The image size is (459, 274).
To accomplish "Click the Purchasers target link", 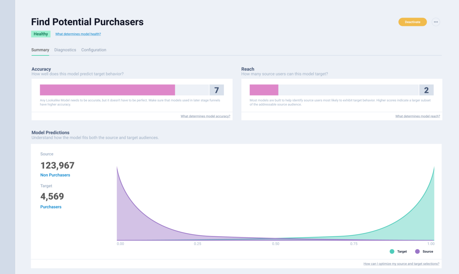I will (x=51, y=207).
